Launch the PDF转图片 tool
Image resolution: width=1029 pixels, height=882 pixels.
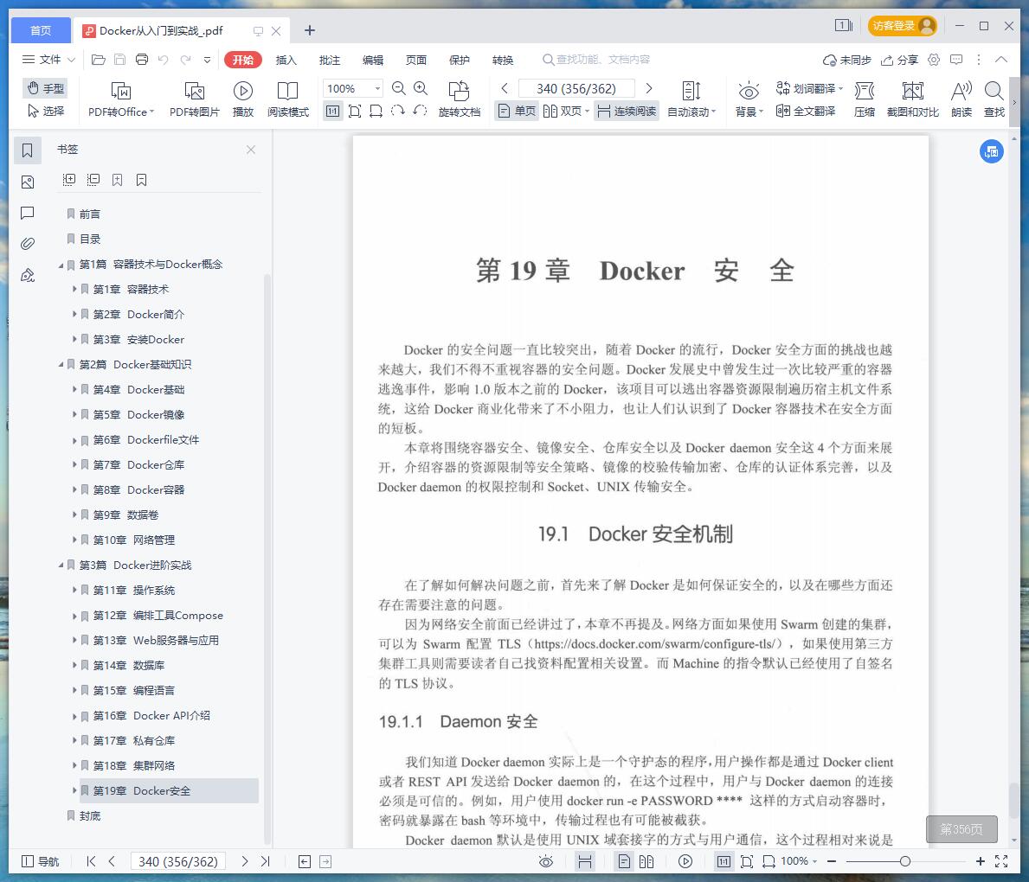click(194, 99)
